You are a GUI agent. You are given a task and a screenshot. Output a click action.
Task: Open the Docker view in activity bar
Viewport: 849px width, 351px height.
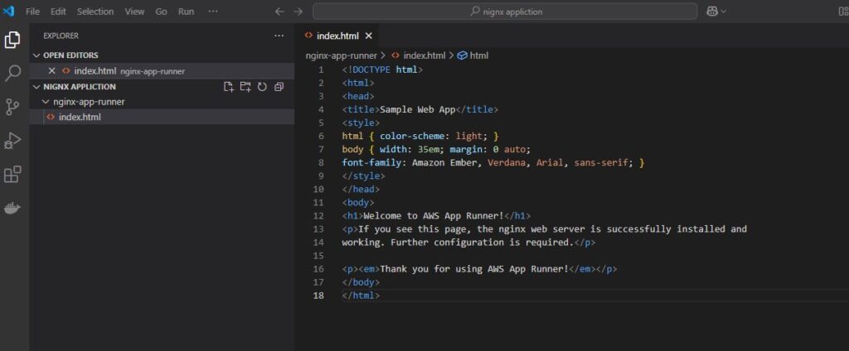click(12, 209)
